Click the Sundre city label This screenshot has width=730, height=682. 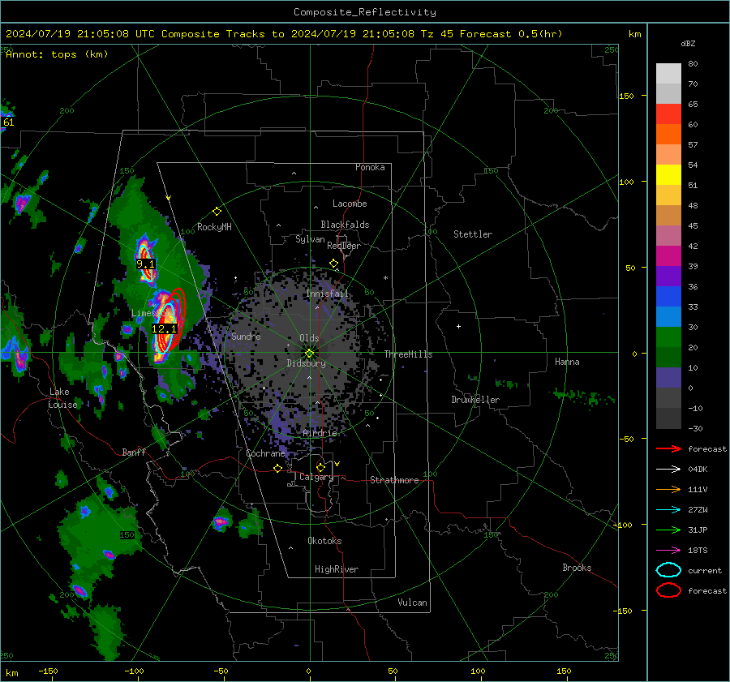[246, 337]
